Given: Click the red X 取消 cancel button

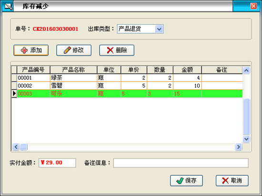Looking at the screenshot, I should (x=232, y=180).
